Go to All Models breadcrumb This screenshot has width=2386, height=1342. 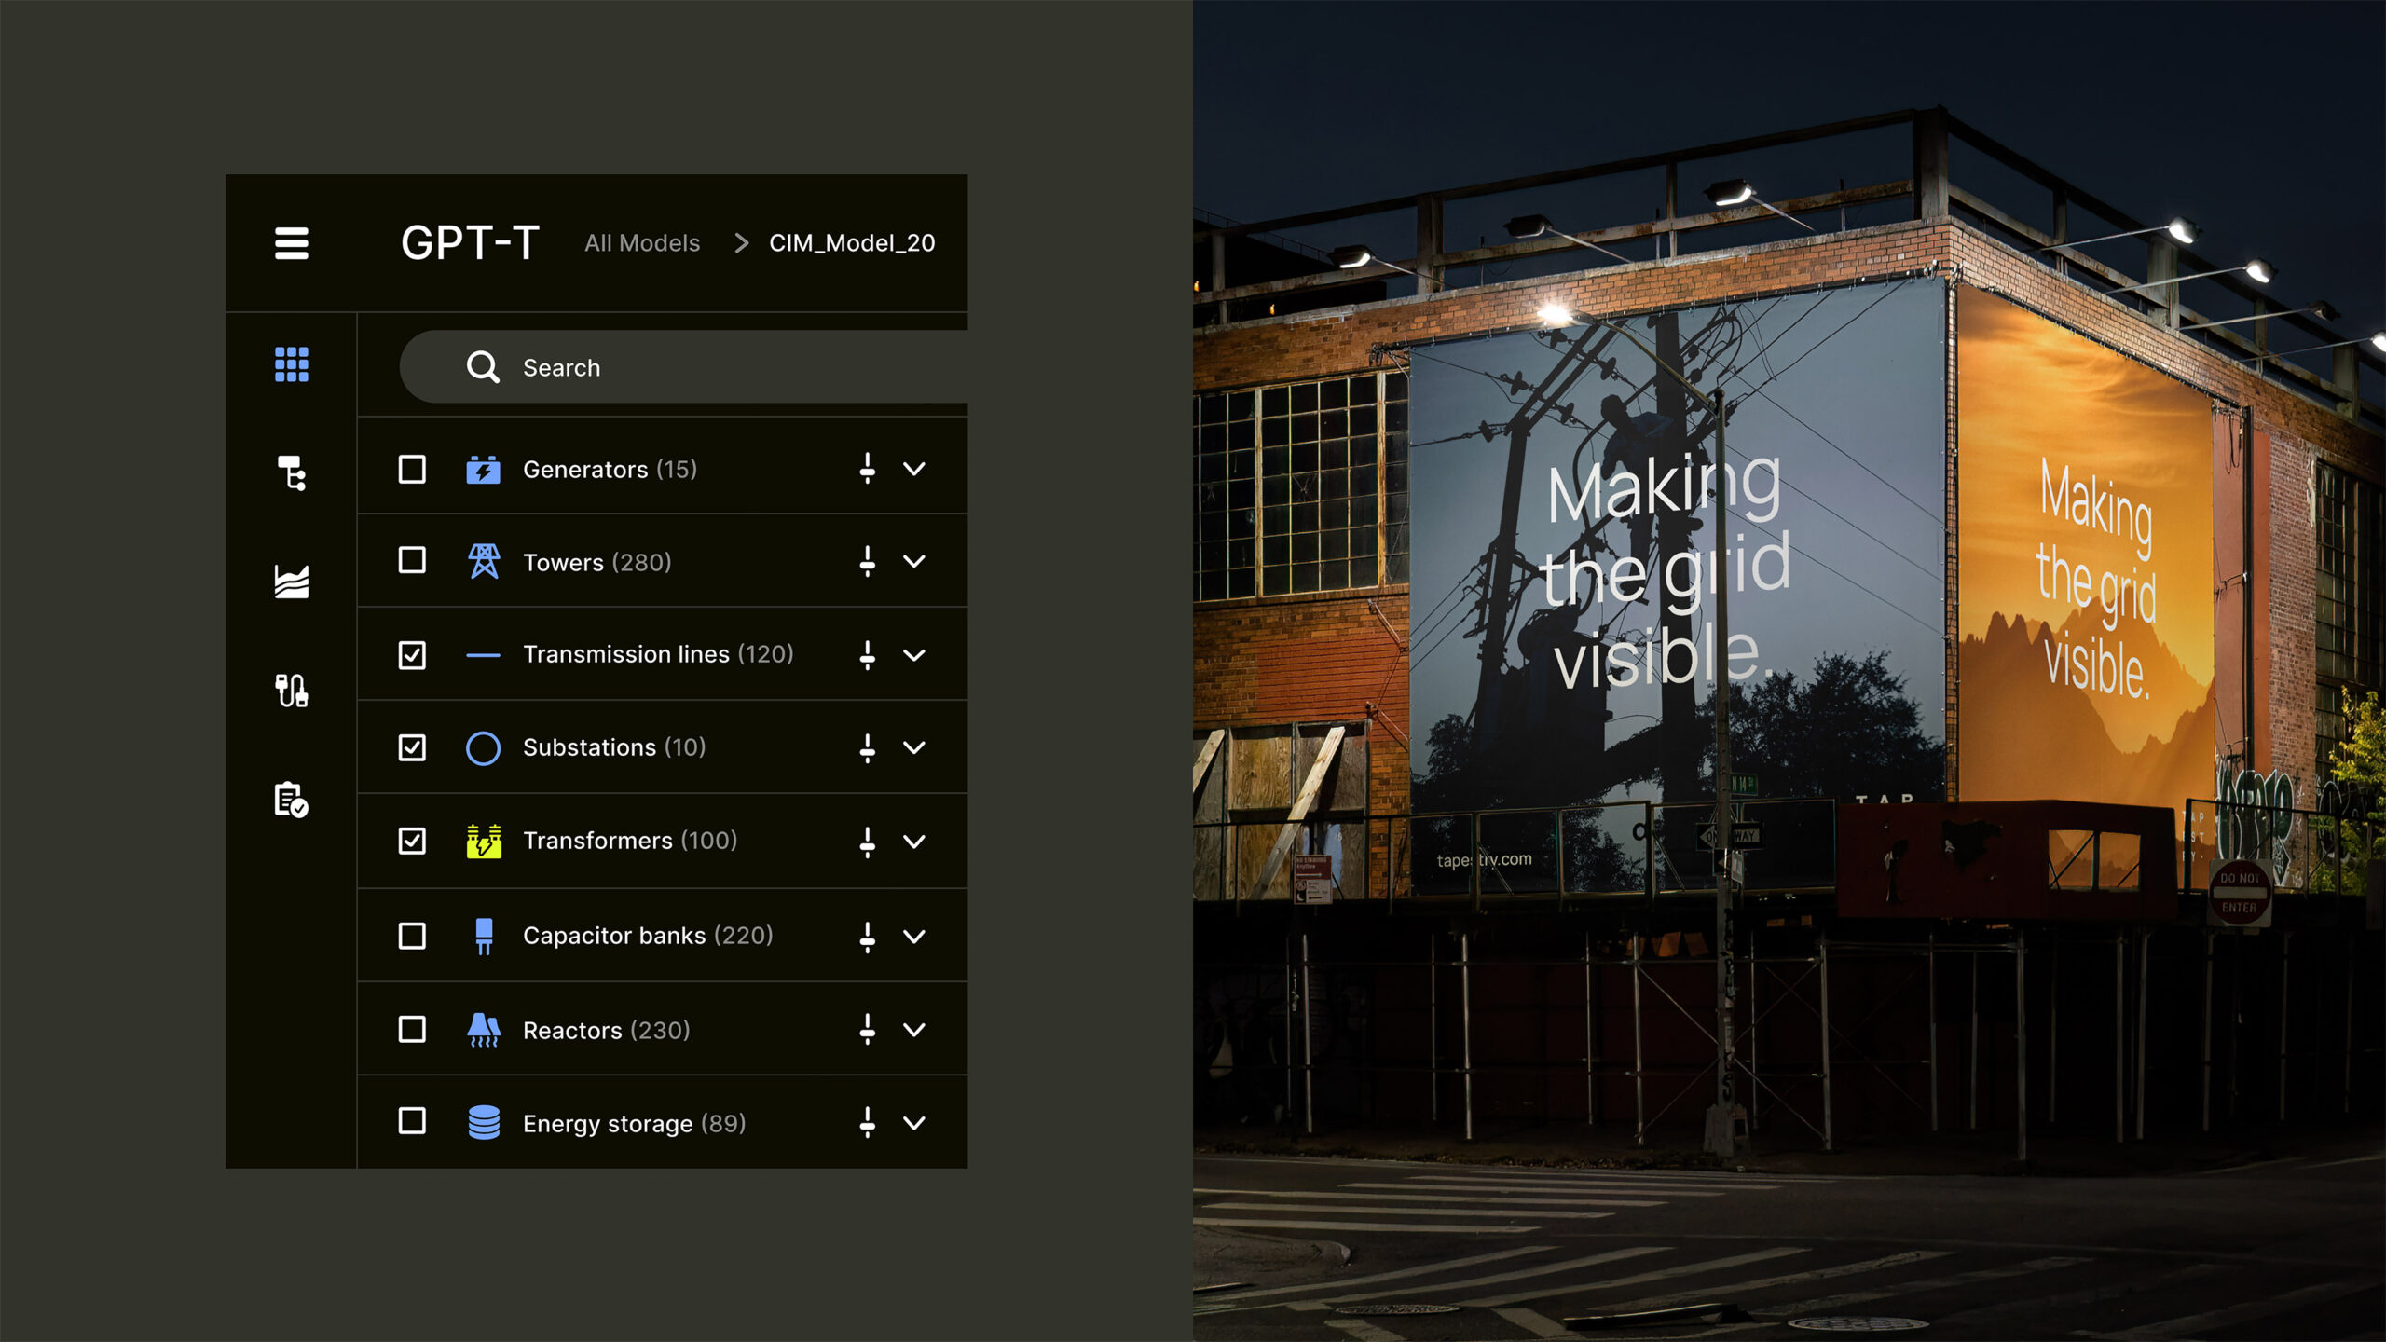coord(641,243)
